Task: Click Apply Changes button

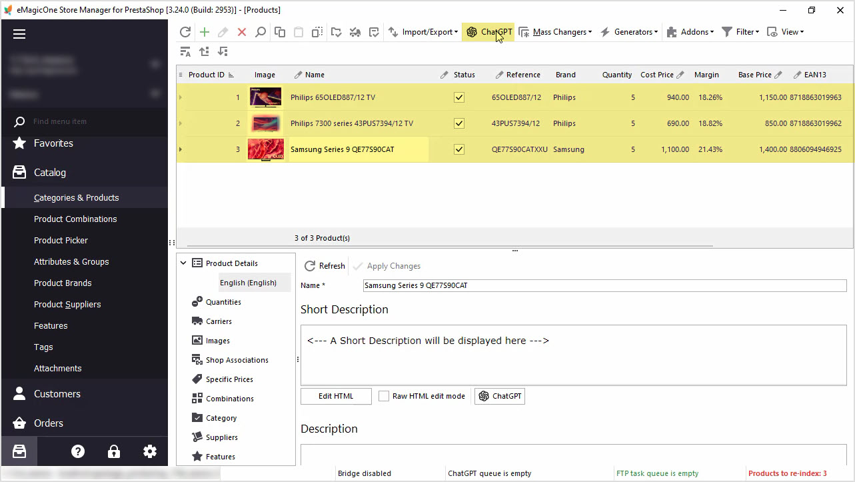Action: (x=387, y=266)
